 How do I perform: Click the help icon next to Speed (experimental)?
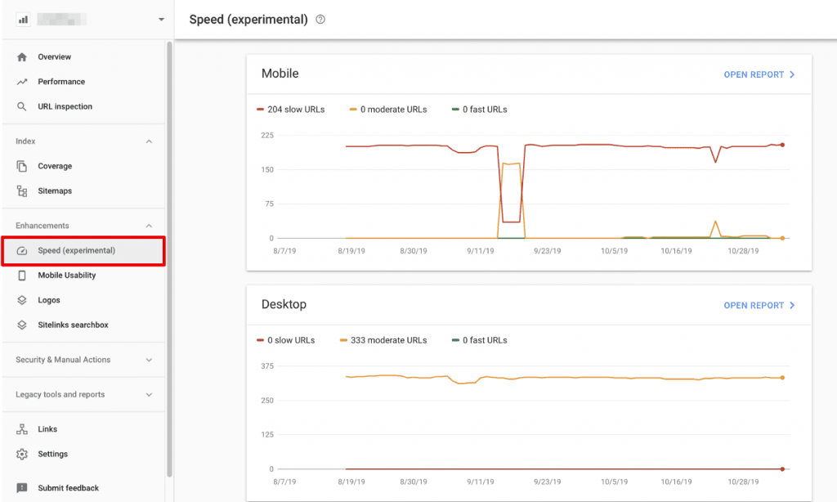click(320, 19)
